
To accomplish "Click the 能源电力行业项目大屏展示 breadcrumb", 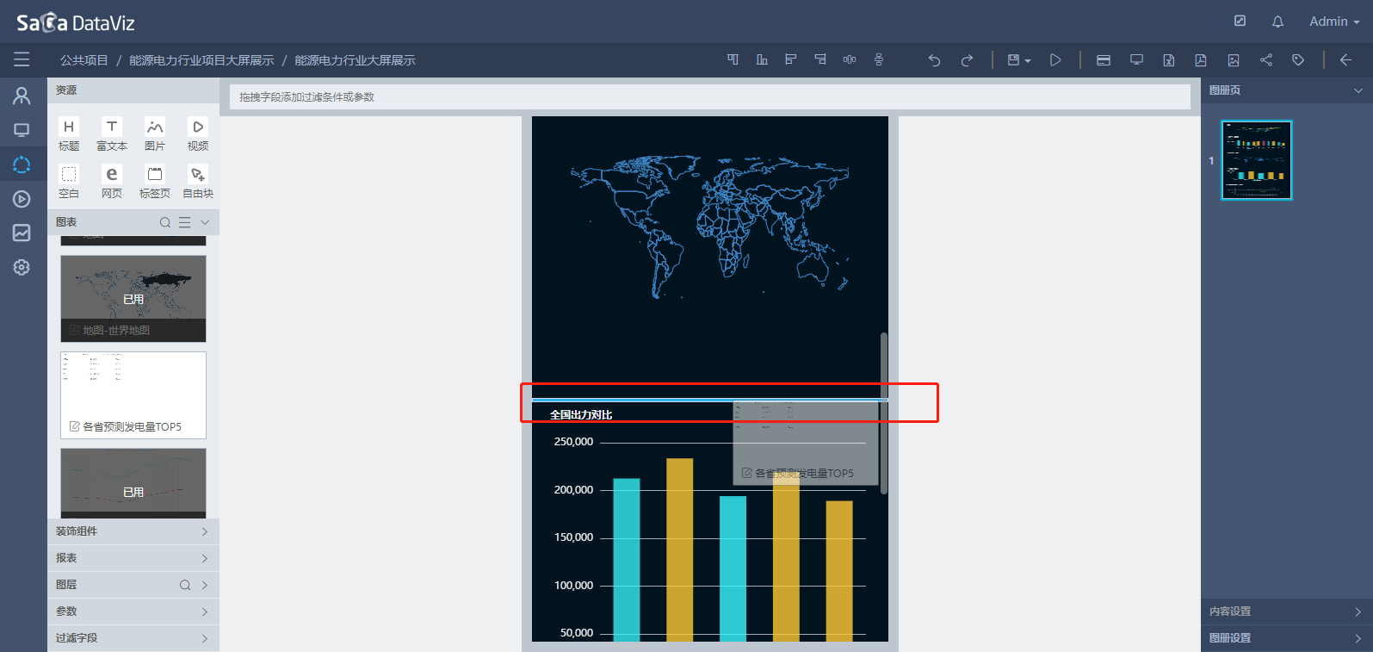I will [201, 60].
